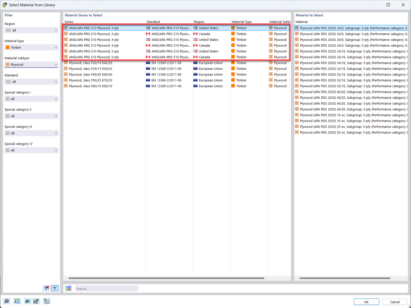Open the Standard filter dropdown
Screen dimensions: 411x308
click(32, 82)
